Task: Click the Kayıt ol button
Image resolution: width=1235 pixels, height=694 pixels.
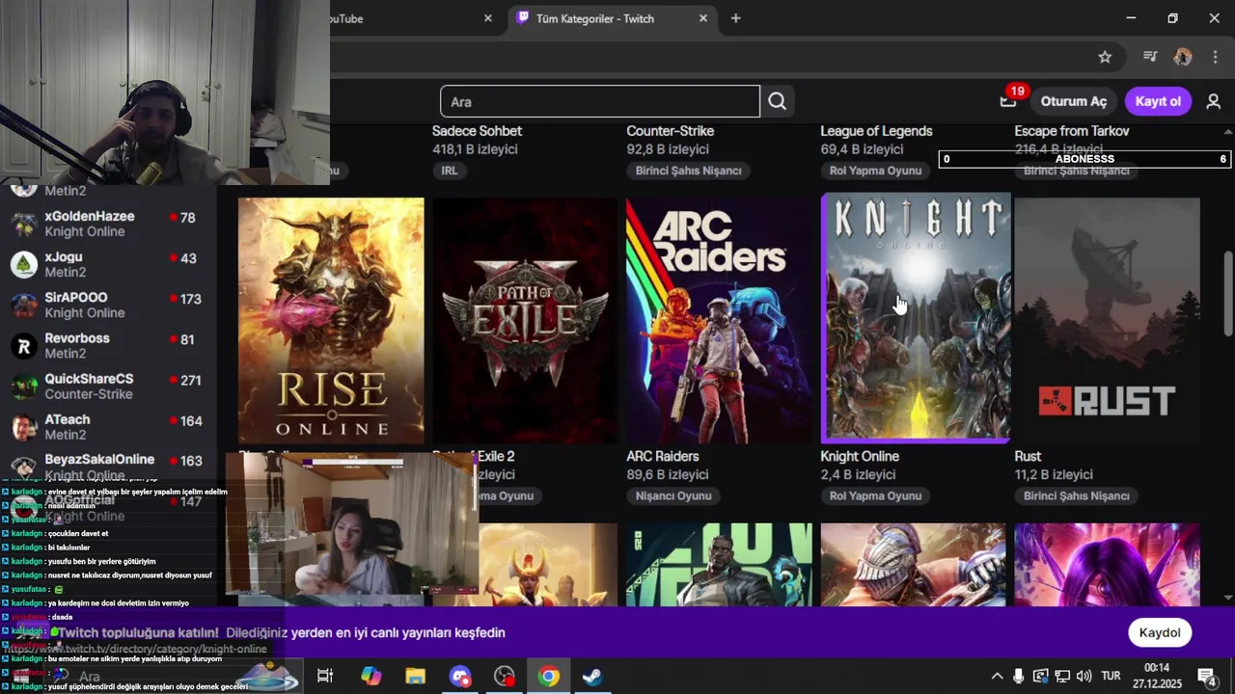Action: click(1158, 101)
